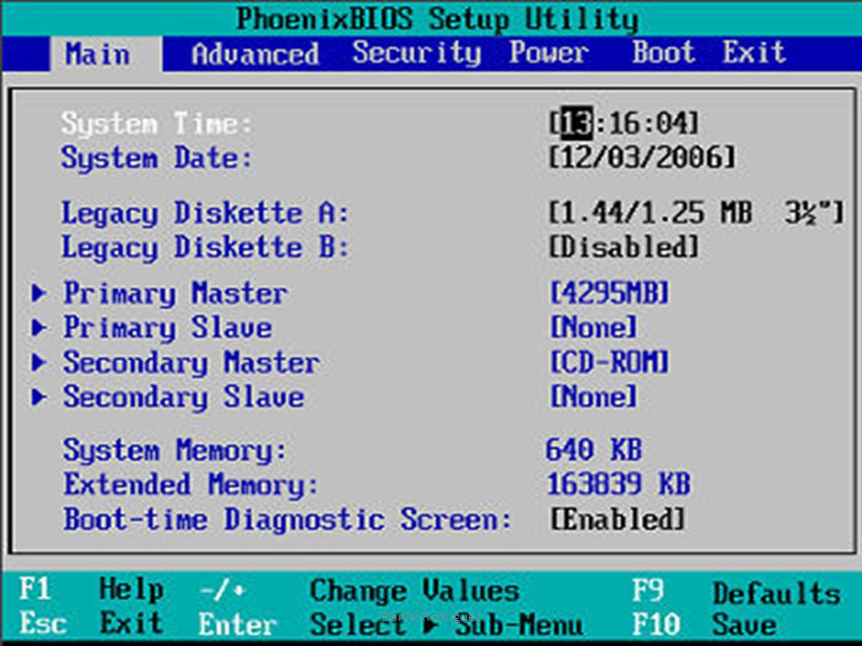Toggle Boot-time Diagnostic Screen Enabled value
The height and width of the screenshot is (646, 862).
coord(618,519)
